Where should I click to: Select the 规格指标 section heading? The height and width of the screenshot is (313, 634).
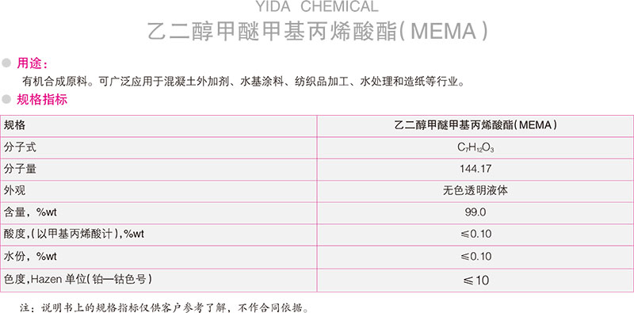[x=42, y=99]
